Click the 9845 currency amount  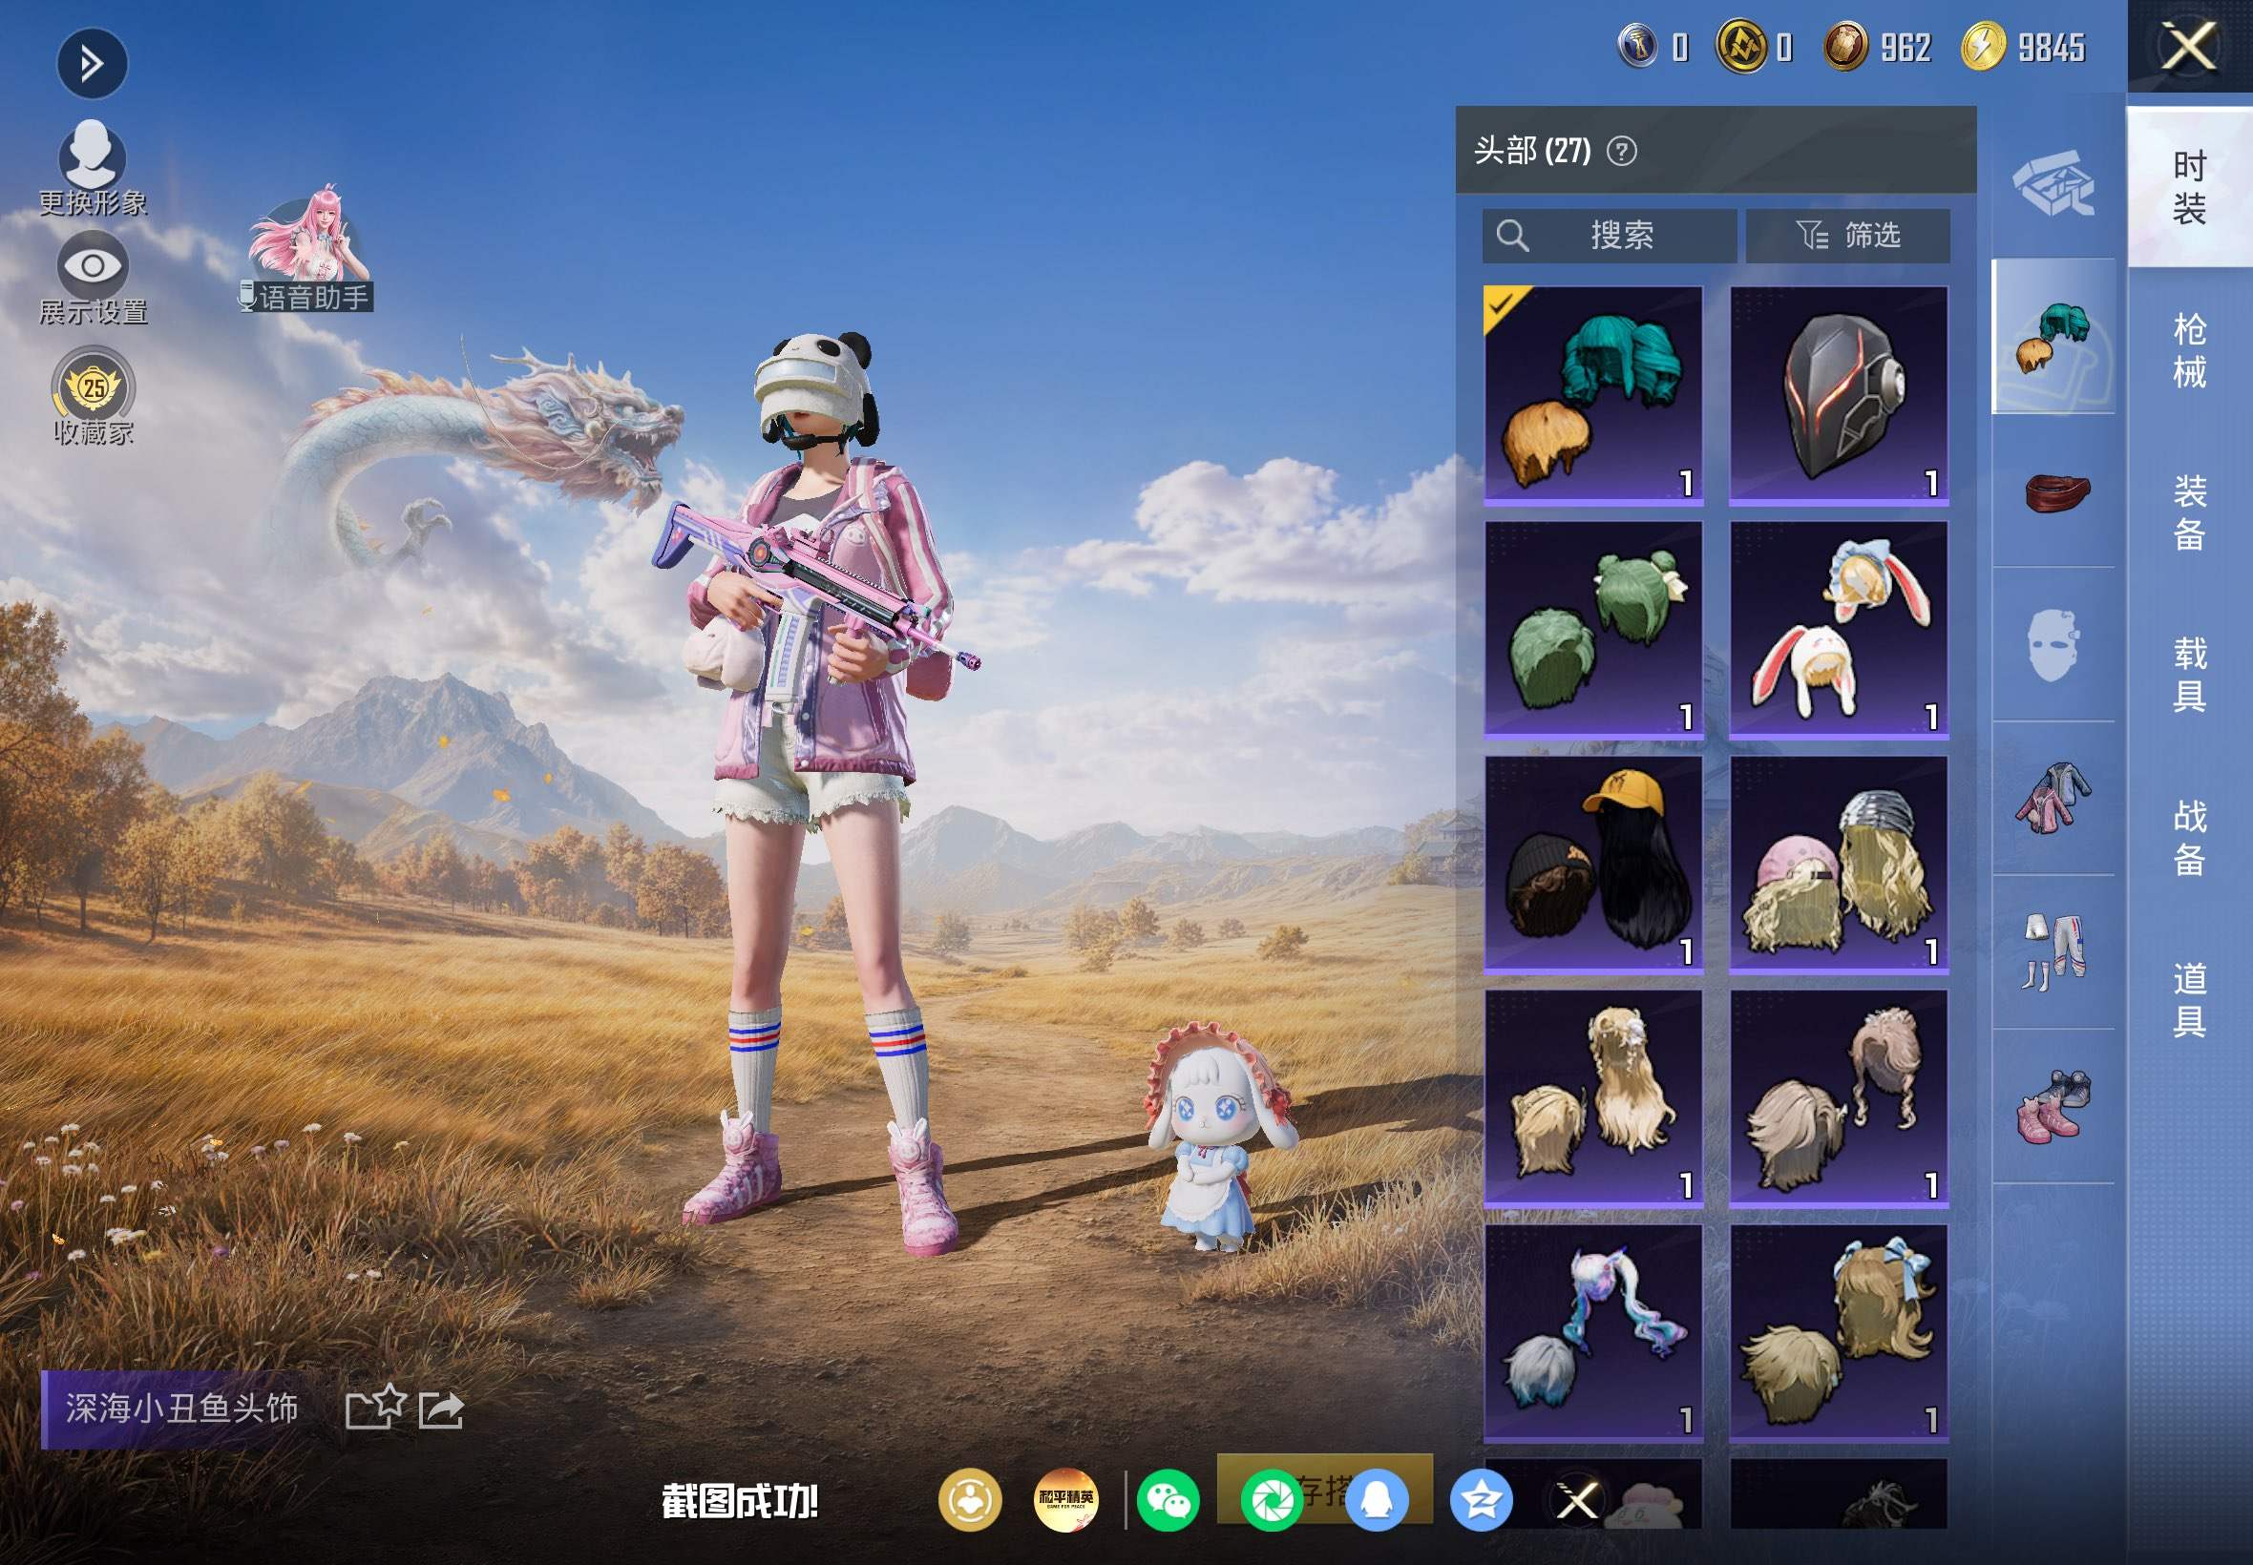[x=2051, y=47]
